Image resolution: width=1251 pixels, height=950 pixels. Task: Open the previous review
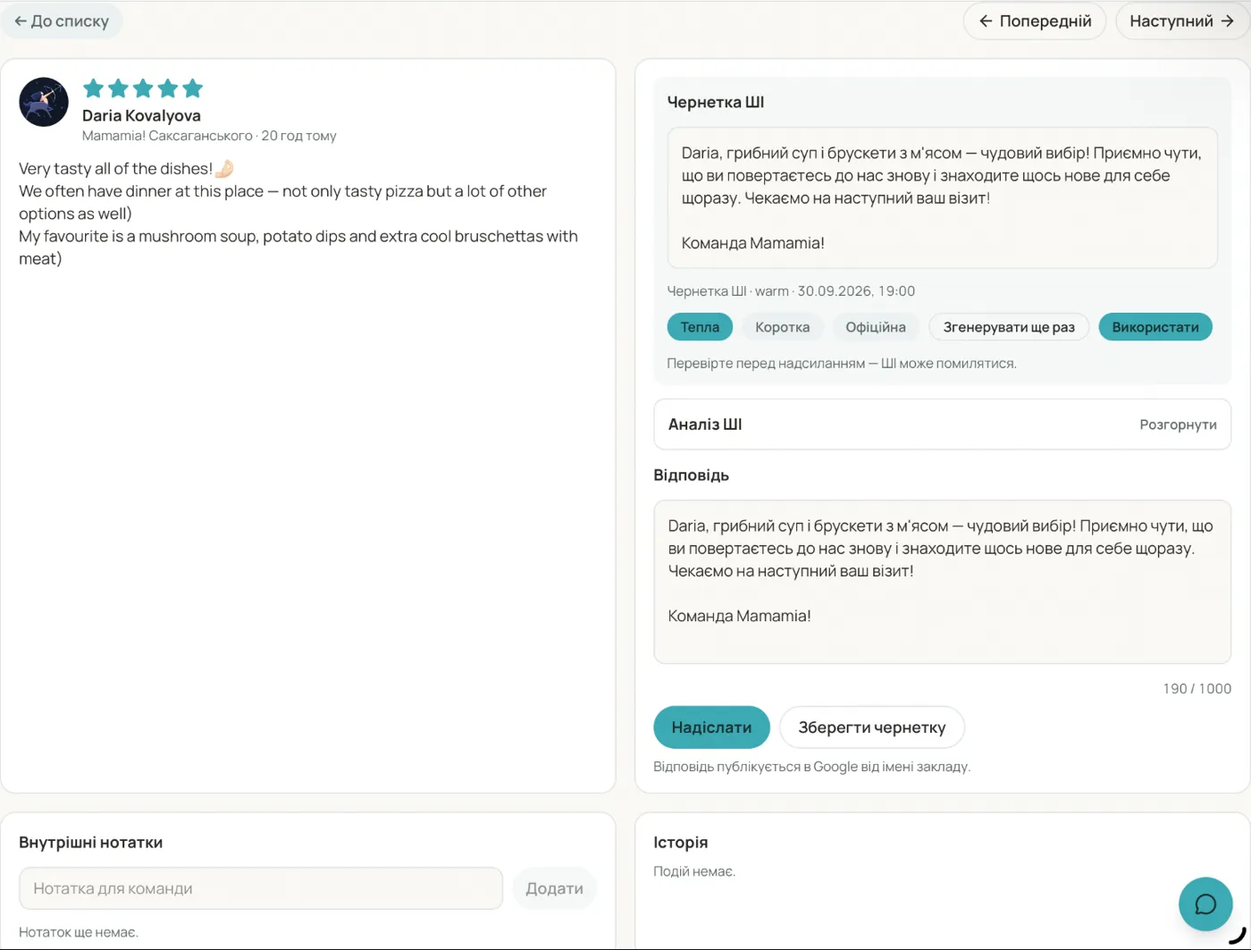click(x=1034, y=21)
